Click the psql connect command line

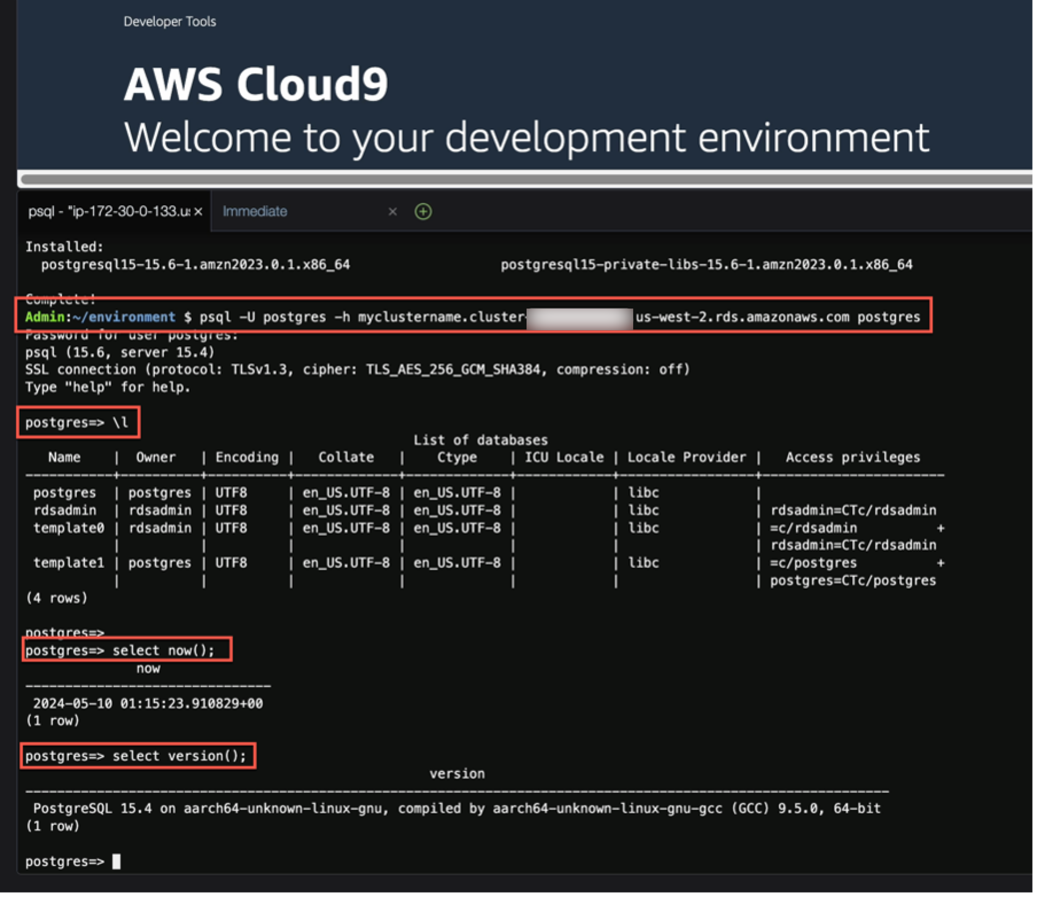473,317
